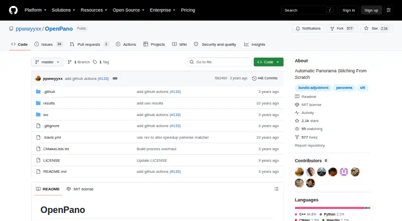Screen dimensions: 402x221
Task: Switch to the Code tab
Action: 20,44
